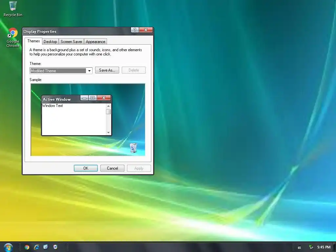The image size is (336, 252).
Task: Click the recycle bin in the sample preview
Action: [x=133, y=148]
